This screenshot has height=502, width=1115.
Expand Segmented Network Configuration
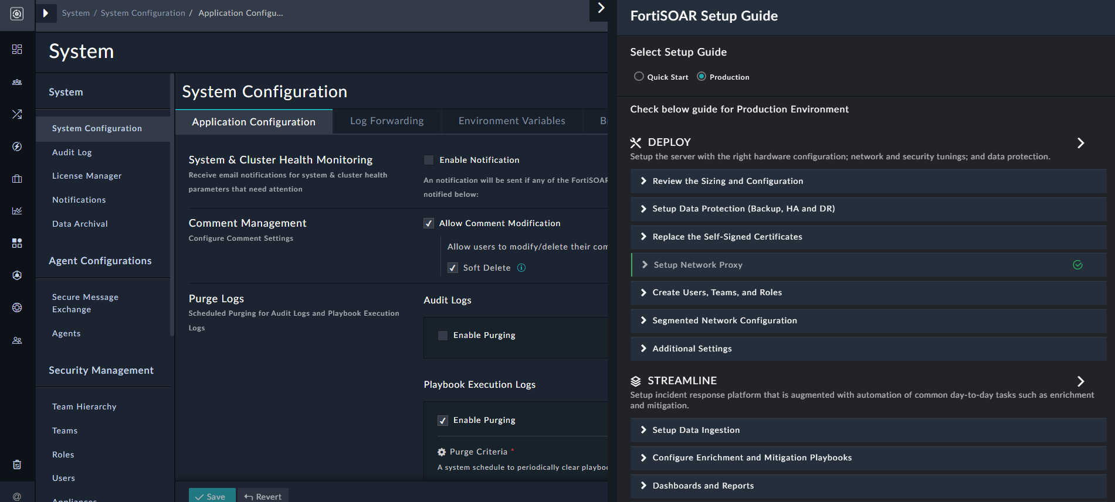tap(868, 320)
